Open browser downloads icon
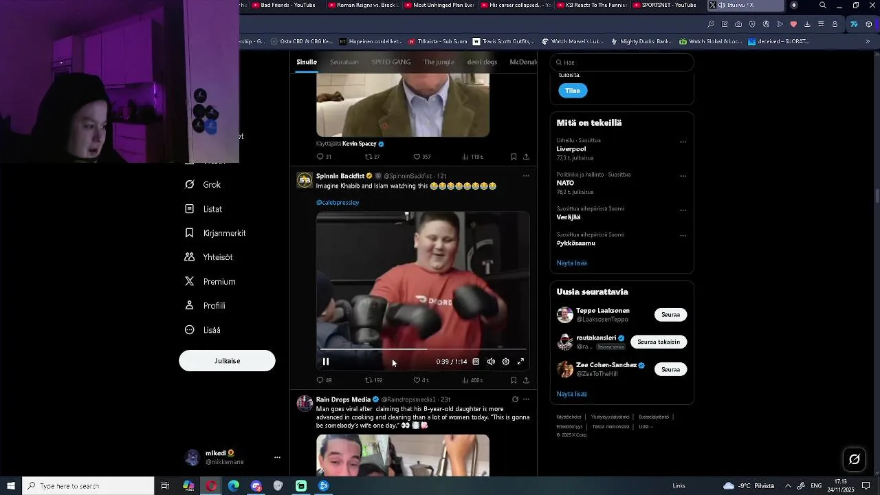This screenshot has width=880, height=495. point(807,24)
